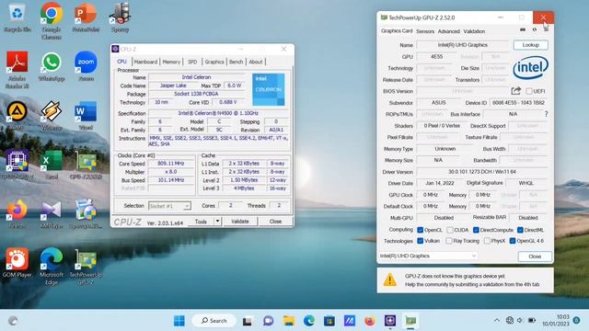
Task: Click the Bus Interface question mark icon
Action: click(x=546, y=114)
